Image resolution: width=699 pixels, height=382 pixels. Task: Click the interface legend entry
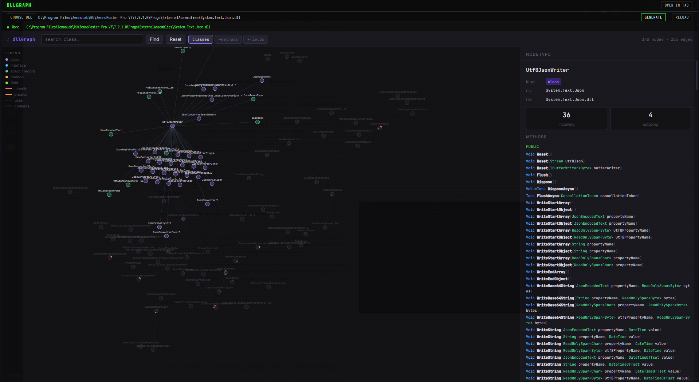16,65
